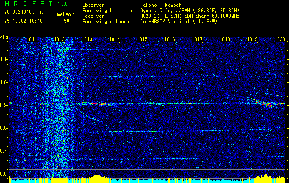Screen dimensions: 289x183
Task: Click the 'Receiving antenna' label
Action: [106, 22]
